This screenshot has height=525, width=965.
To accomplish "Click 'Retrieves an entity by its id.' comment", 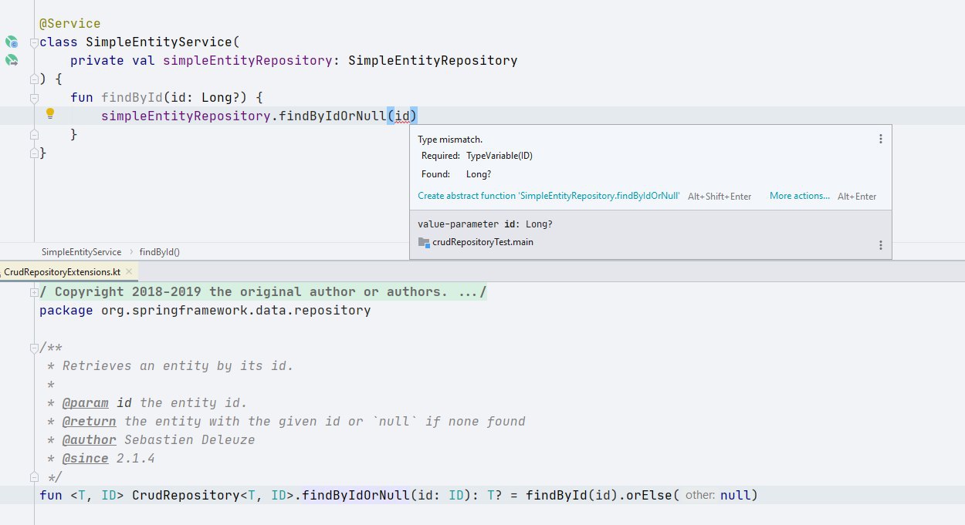I will click(x=178, y=366).
